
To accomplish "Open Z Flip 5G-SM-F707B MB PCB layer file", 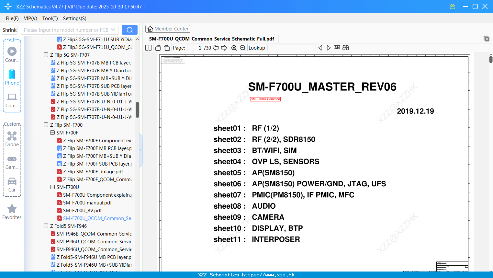I will point(91,63).
